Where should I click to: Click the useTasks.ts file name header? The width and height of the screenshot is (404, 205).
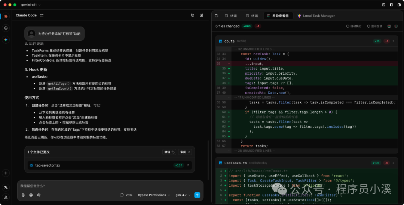(x=236, y=163)
